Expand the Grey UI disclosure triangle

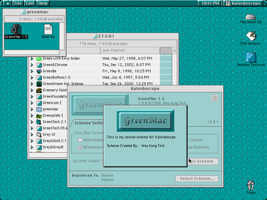tap(32, 135)
